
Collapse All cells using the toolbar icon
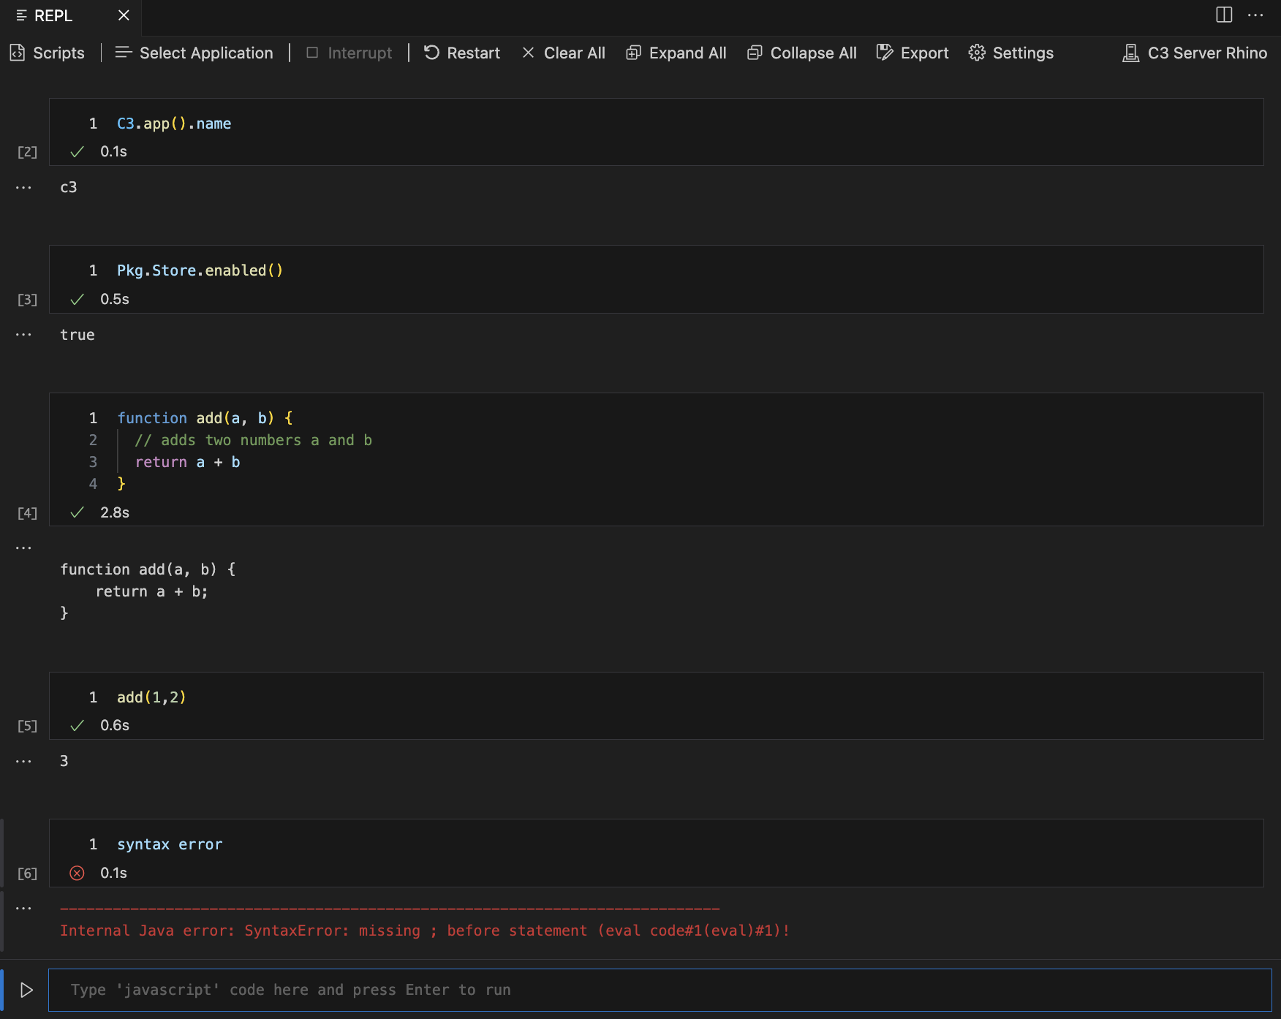click(x=754, y=53)
